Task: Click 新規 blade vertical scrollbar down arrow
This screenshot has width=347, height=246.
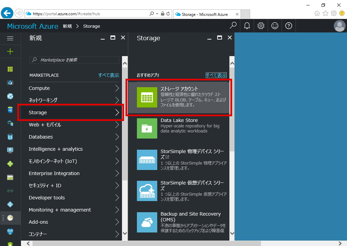Action: 125,233
